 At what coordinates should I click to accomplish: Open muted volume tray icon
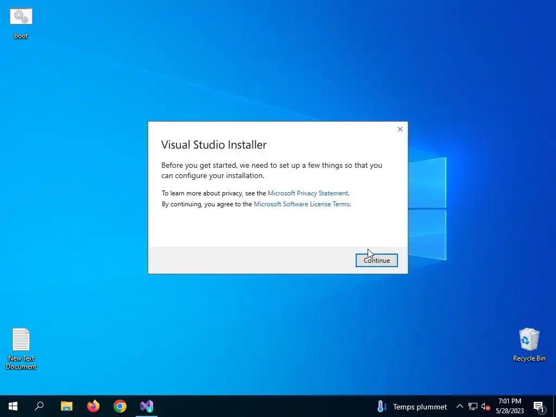(x=485, y=406)
